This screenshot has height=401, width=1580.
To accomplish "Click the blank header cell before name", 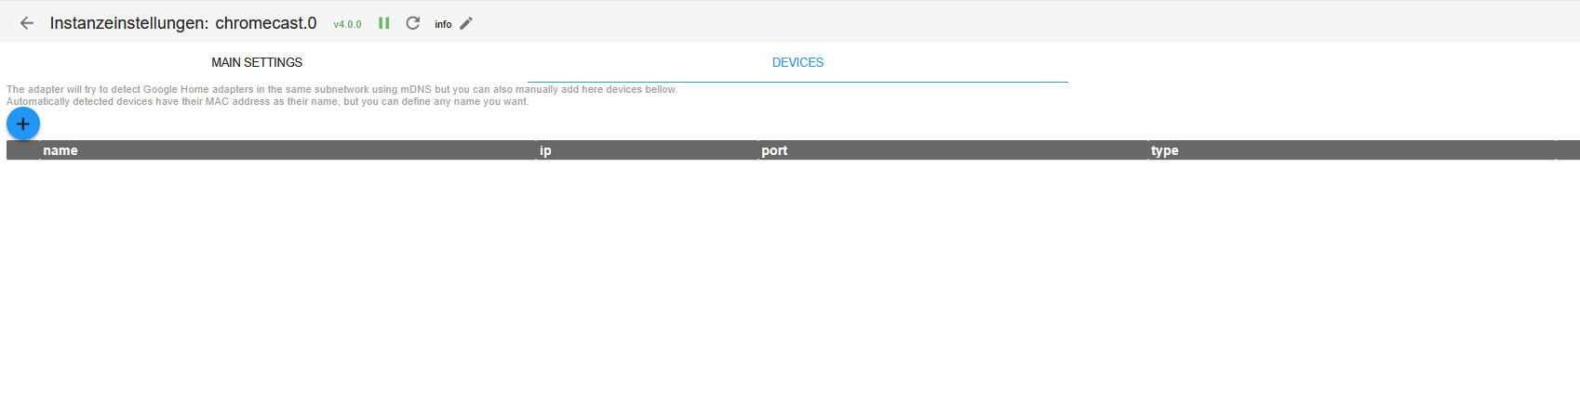I will click(22, 150).
